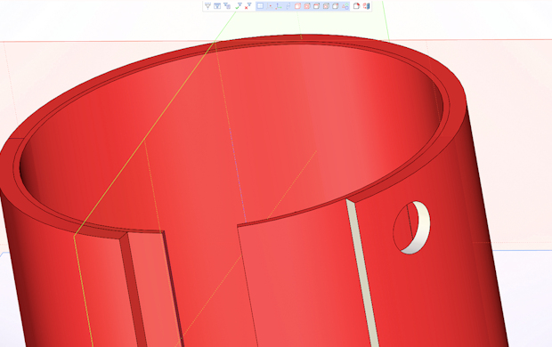This screenshot has width=552, height=347.
Task: Toggle the red shaded cube face icon
Action: [x=307, y=6]
